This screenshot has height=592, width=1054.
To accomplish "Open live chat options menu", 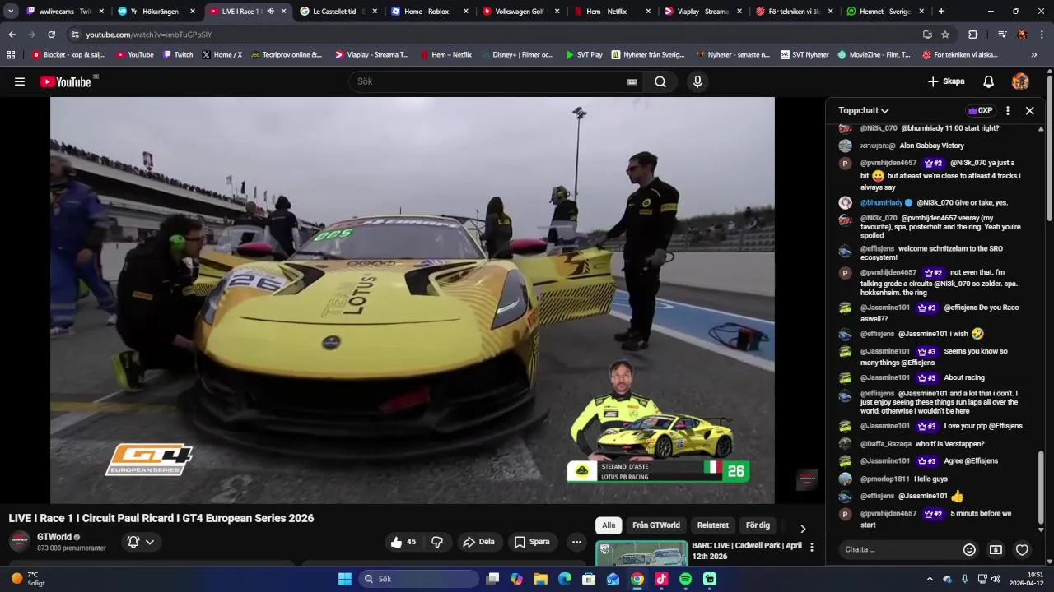I will [1007, 110].
